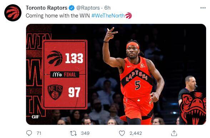Open the three-dot more options menu

(203, 8)
